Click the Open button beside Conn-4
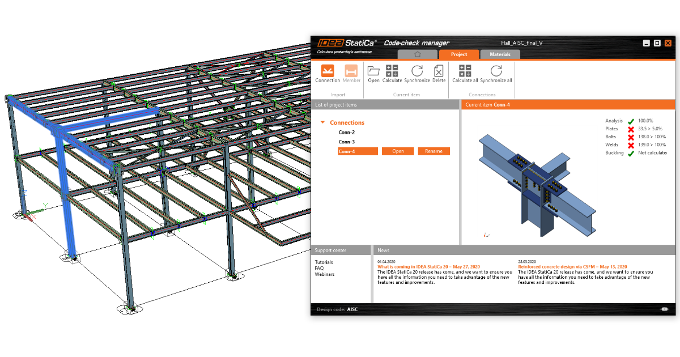This screenshot has width=680, height=357. (x=398, y=151)
